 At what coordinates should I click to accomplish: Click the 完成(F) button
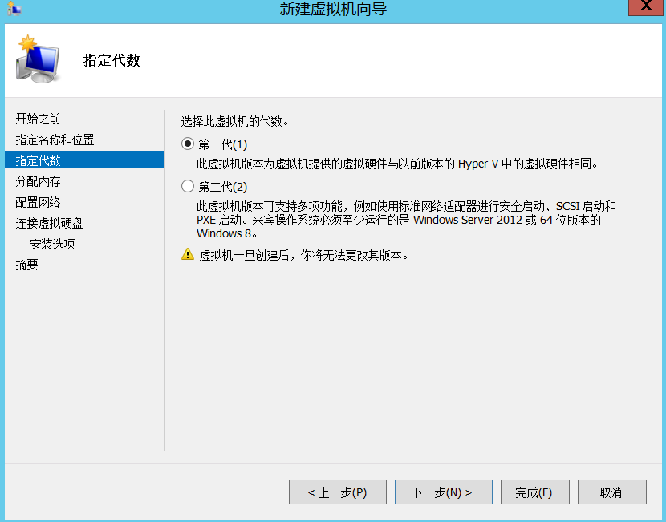click(534, 492)
